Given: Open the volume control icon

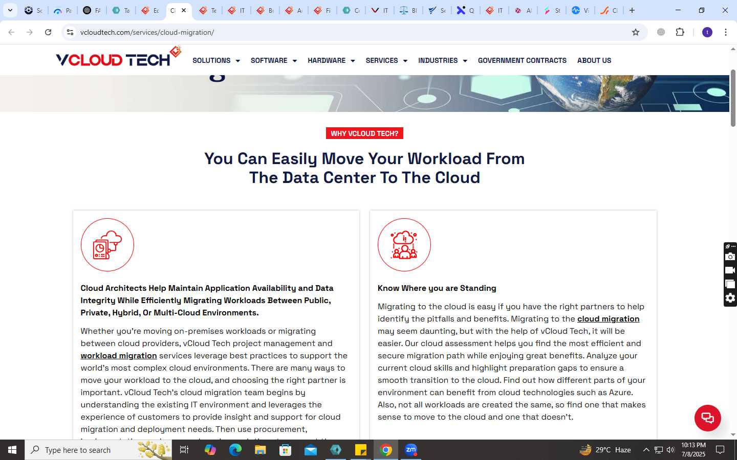Looking at the screenshot, I should click(670, 450).
